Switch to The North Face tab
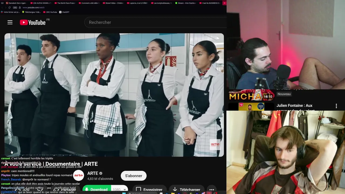The image size is (345, 194). pyautogui.click(x=65, y=3)
